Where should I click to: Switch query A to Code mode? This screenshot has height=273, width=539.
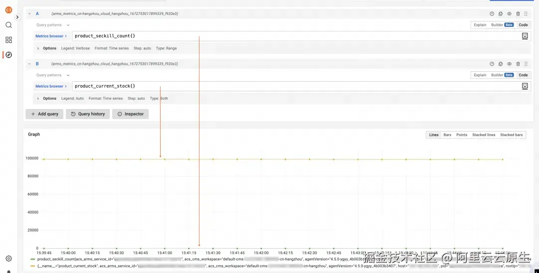click(523, 25)
